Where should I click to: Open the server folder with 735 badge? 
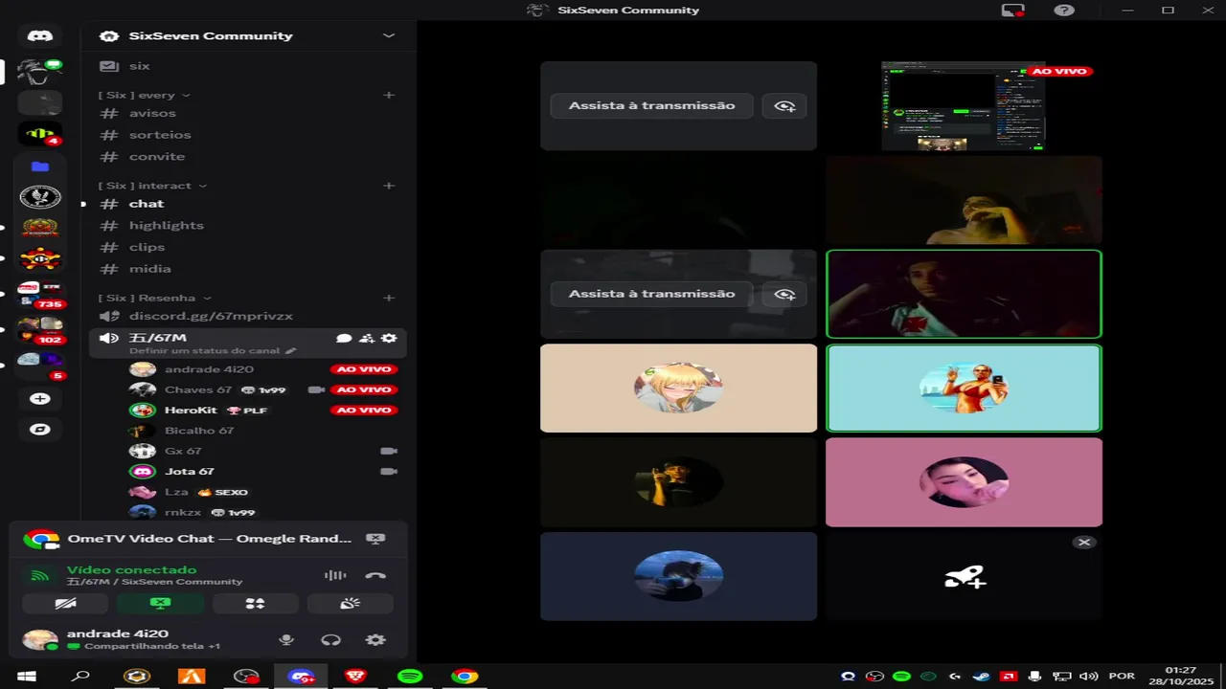(x=40, y=295)
